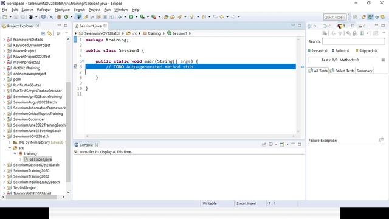
Task: Click the Search flashlight toolbar icon
Action: (x=180, y=17)
